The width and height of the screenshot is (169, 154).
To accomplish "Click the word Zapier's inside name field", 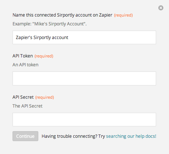I will coord(24,38).
